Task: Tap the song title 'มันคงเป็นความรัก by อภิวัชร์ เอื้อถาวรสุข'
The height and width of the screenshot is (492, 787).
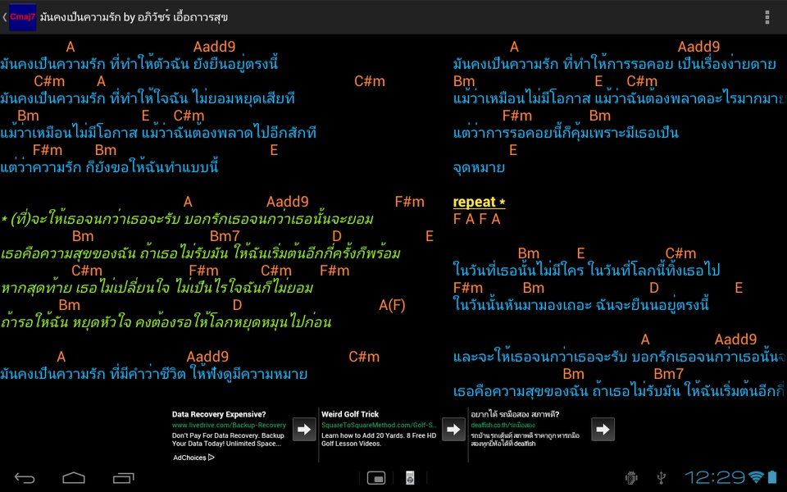Action: click(x=134, y=17)
